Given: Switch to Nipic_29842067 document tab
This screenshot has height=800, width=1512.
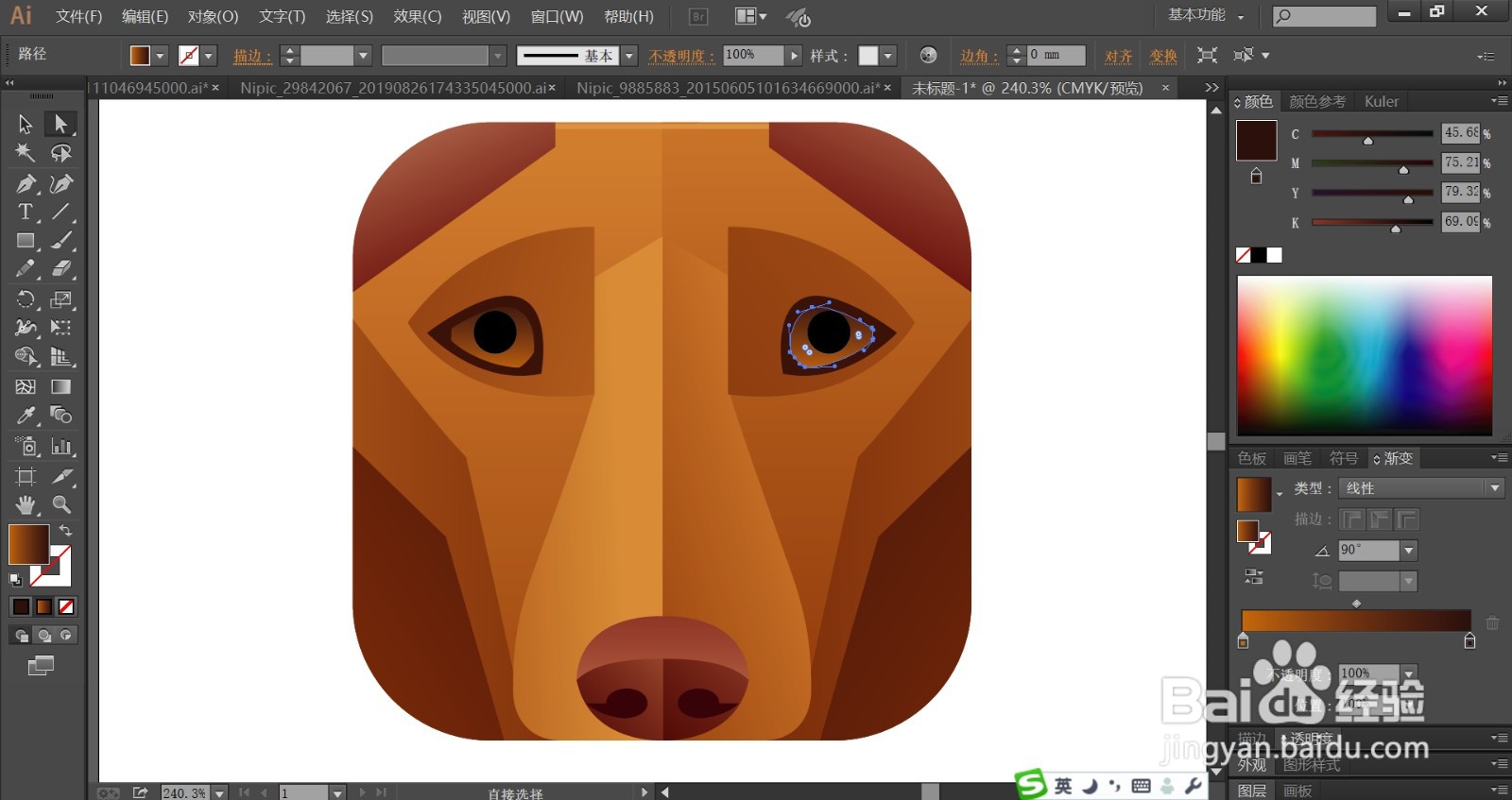Looking at the screenshot, I should pos(398,88).
